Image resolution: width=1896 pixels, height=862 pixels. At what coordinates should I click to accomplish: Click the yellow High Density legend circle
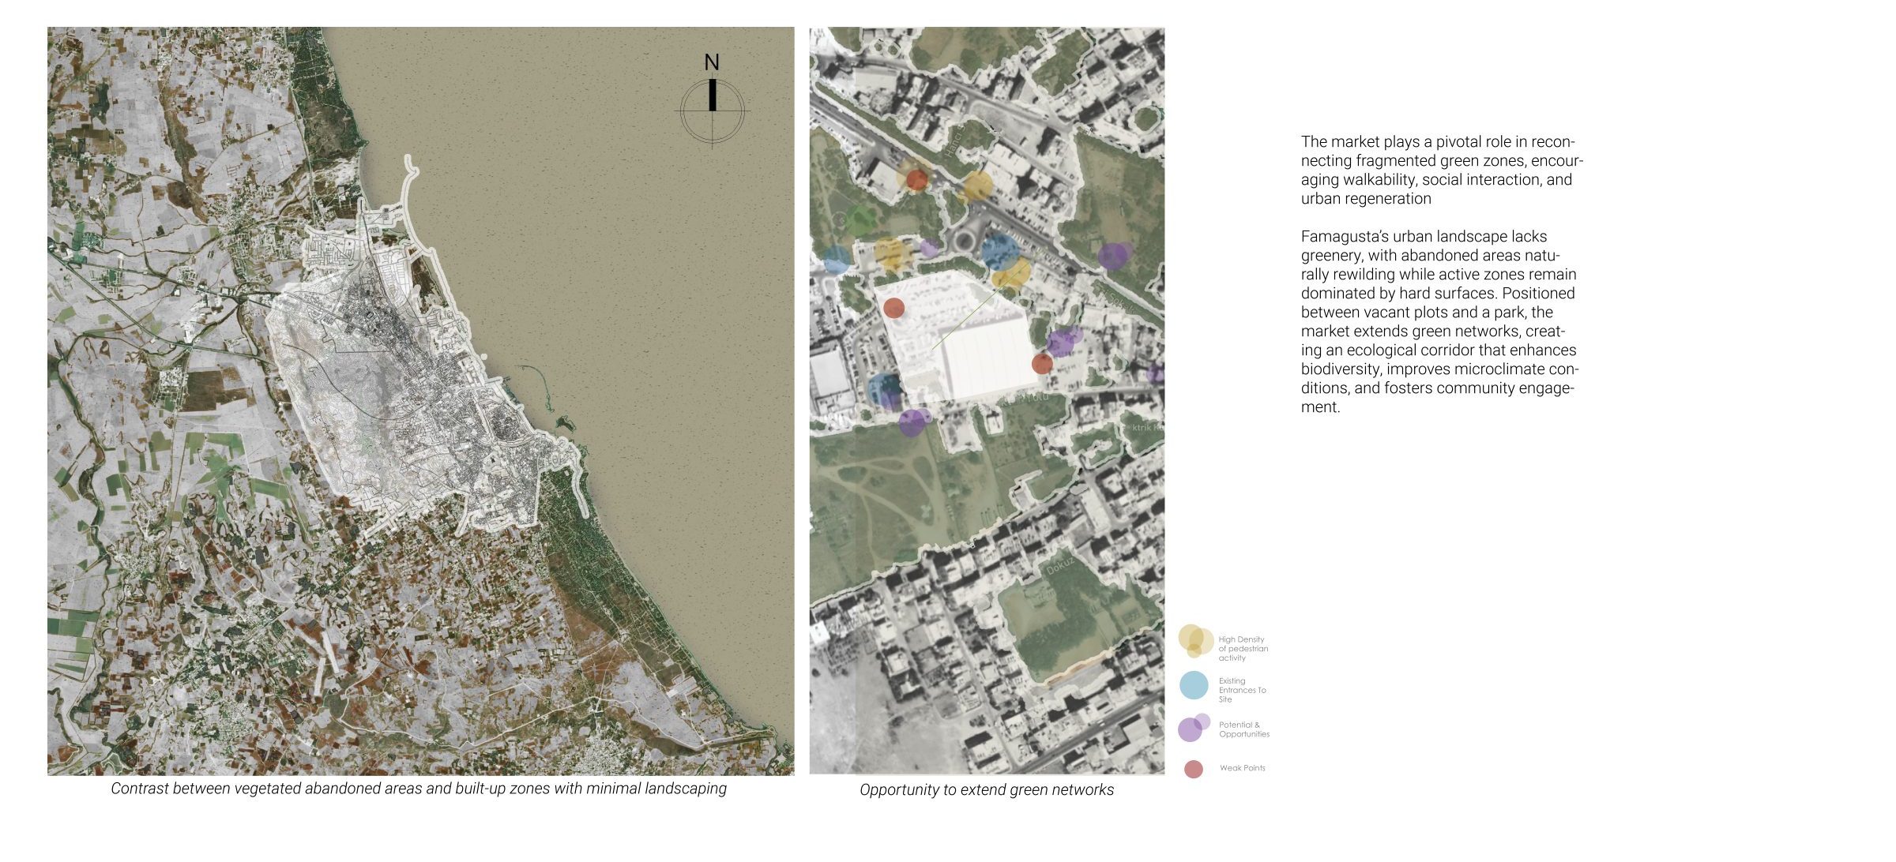pyautogui.click(x=1194, y=640)
